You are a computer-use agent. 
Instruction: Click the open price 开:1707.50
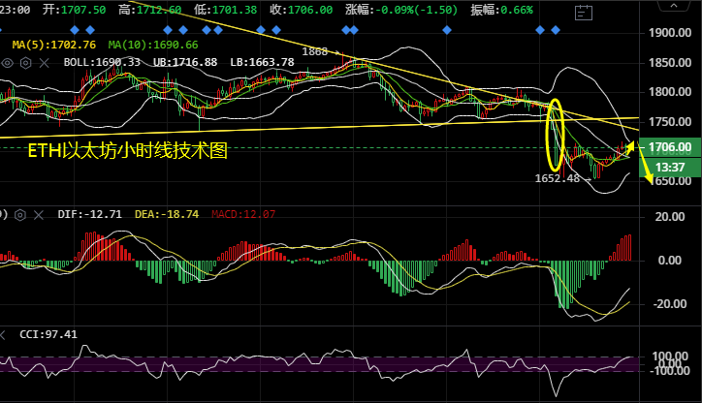(75, 10)
